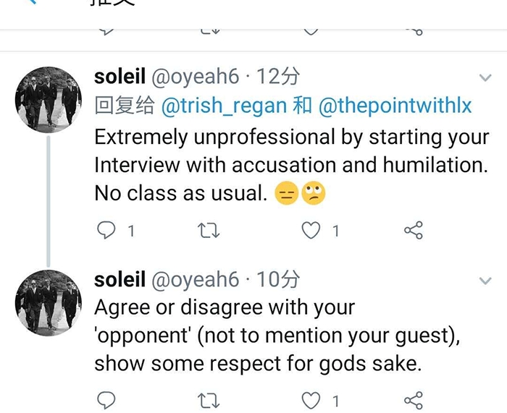The image size is (507, 413).
Task: Tap the partially hidden like icon at top
Action: pos(311,30)
